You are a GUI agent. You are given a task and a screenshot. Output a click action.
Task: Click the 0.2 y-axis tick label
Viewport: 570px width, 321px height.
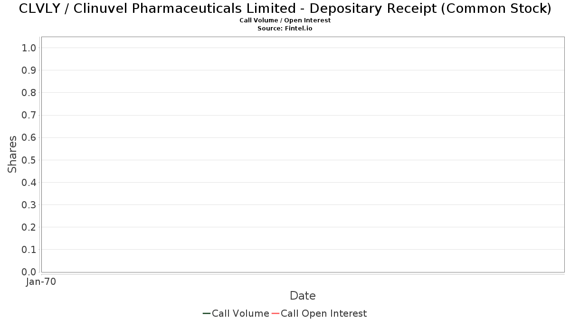[29, 227]
